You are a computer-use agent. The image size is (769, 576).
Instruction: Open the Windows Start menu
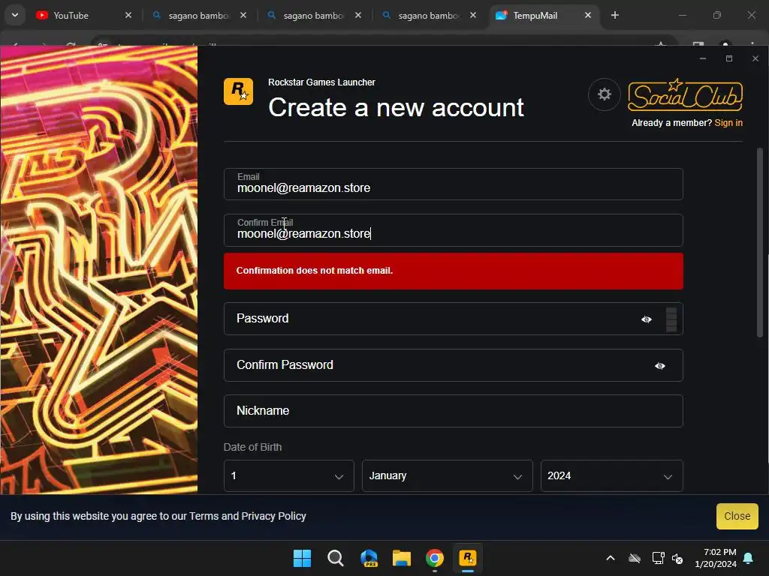click(302, 558)
